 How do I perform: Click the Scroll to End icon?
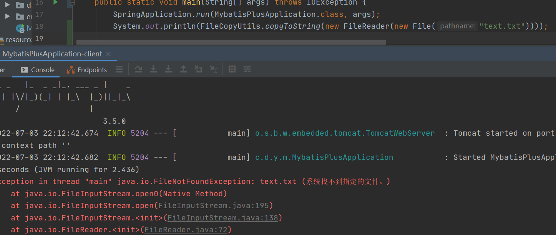[x=213, y=69]
